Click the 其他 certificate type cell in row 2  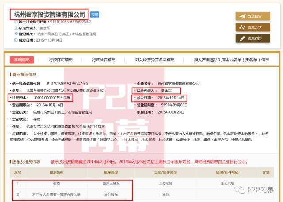coord(165,194)
